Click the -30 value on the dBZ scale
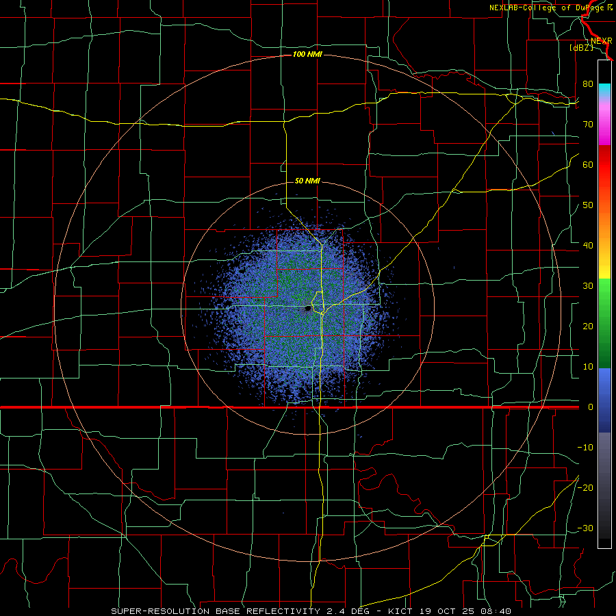 (x=585, y=528)
